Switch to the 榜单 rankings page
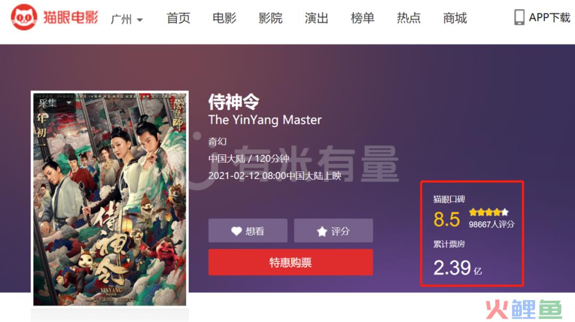 pos(363,18)
